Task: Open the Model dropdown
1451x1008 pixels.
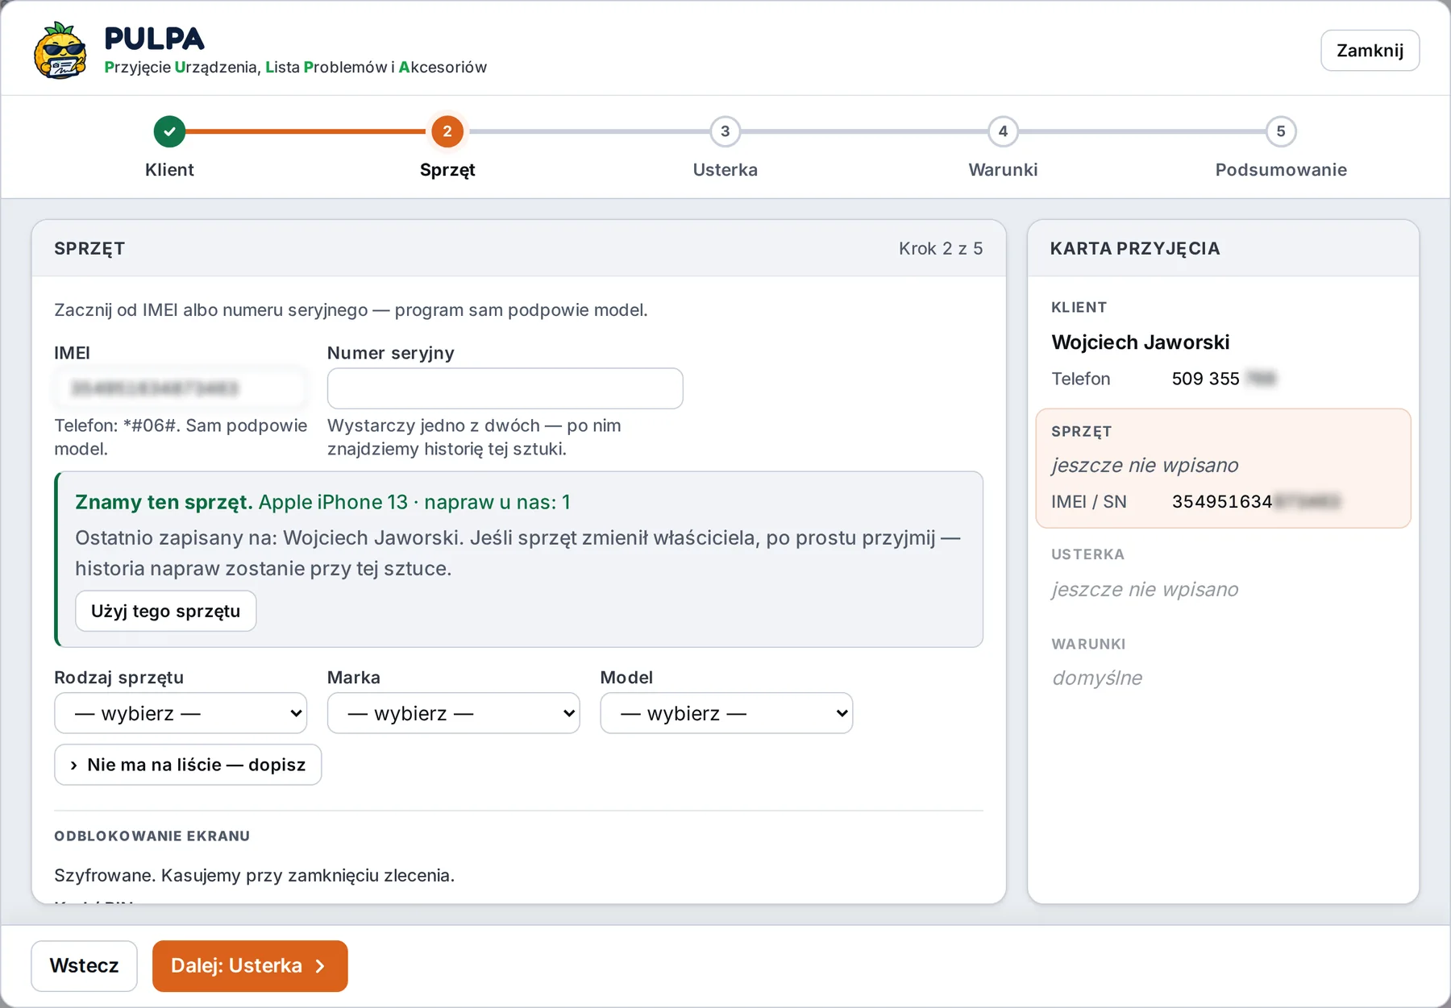Action: point(726,713)
